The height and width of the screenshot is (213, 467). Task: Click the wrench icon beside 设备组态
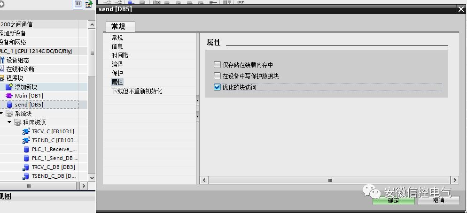pyautogui.click(x=2, y=60)
